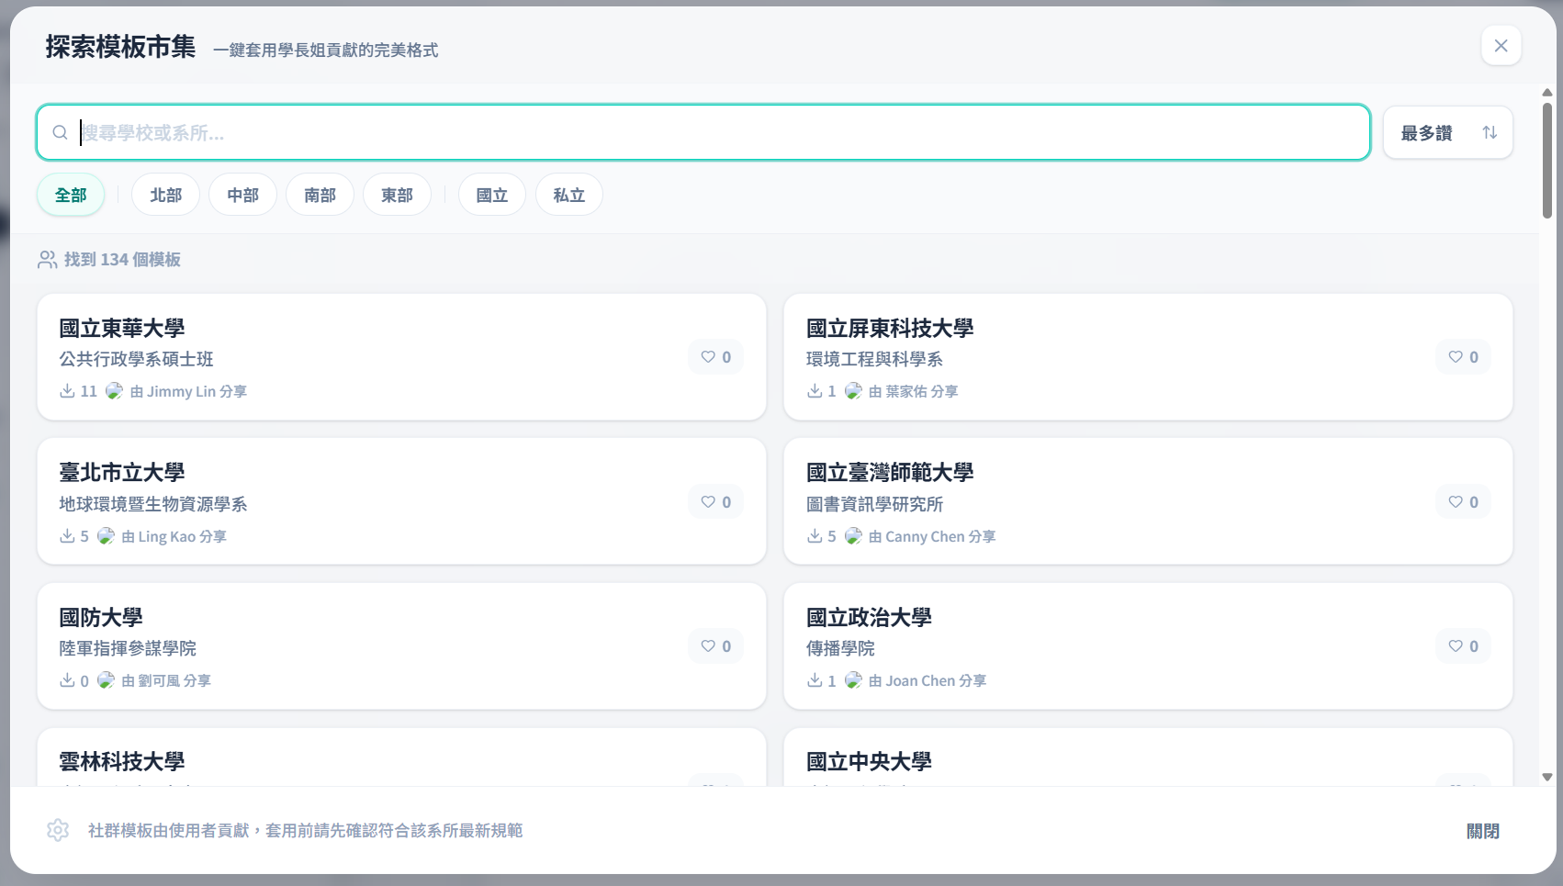Like the 國立屏東科技大學 template
1563x886 pixels.
click(1464, 357)
